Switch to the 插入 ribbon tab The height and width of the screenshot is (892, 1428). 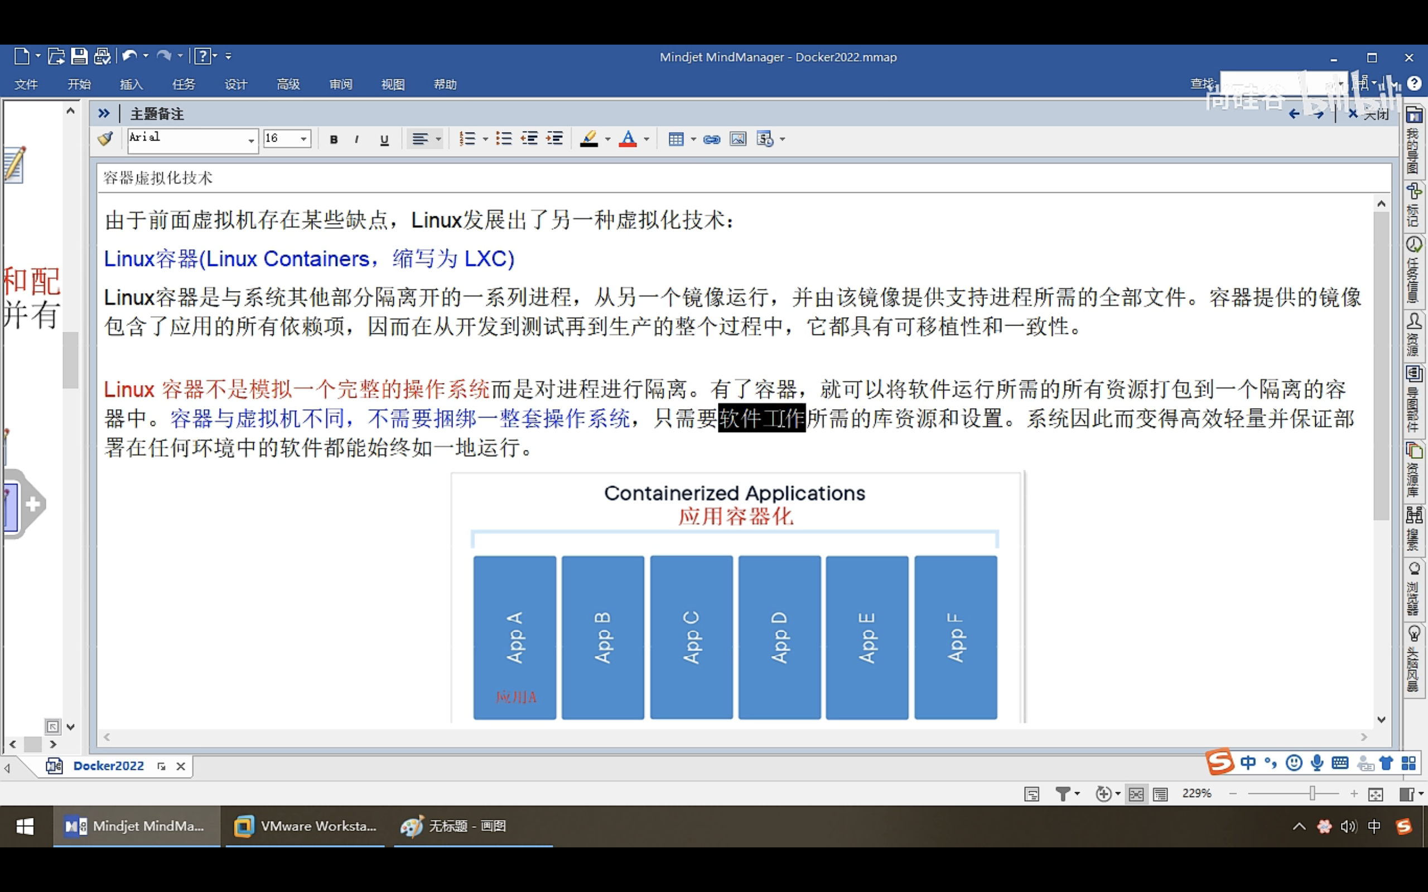(131, 84)
